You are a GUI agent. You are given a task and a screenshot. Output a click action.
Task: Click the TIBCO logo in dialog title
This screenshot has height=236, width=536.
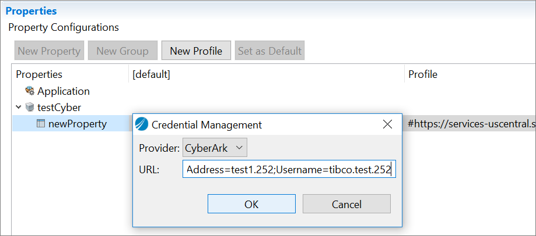tap(142, 124)
